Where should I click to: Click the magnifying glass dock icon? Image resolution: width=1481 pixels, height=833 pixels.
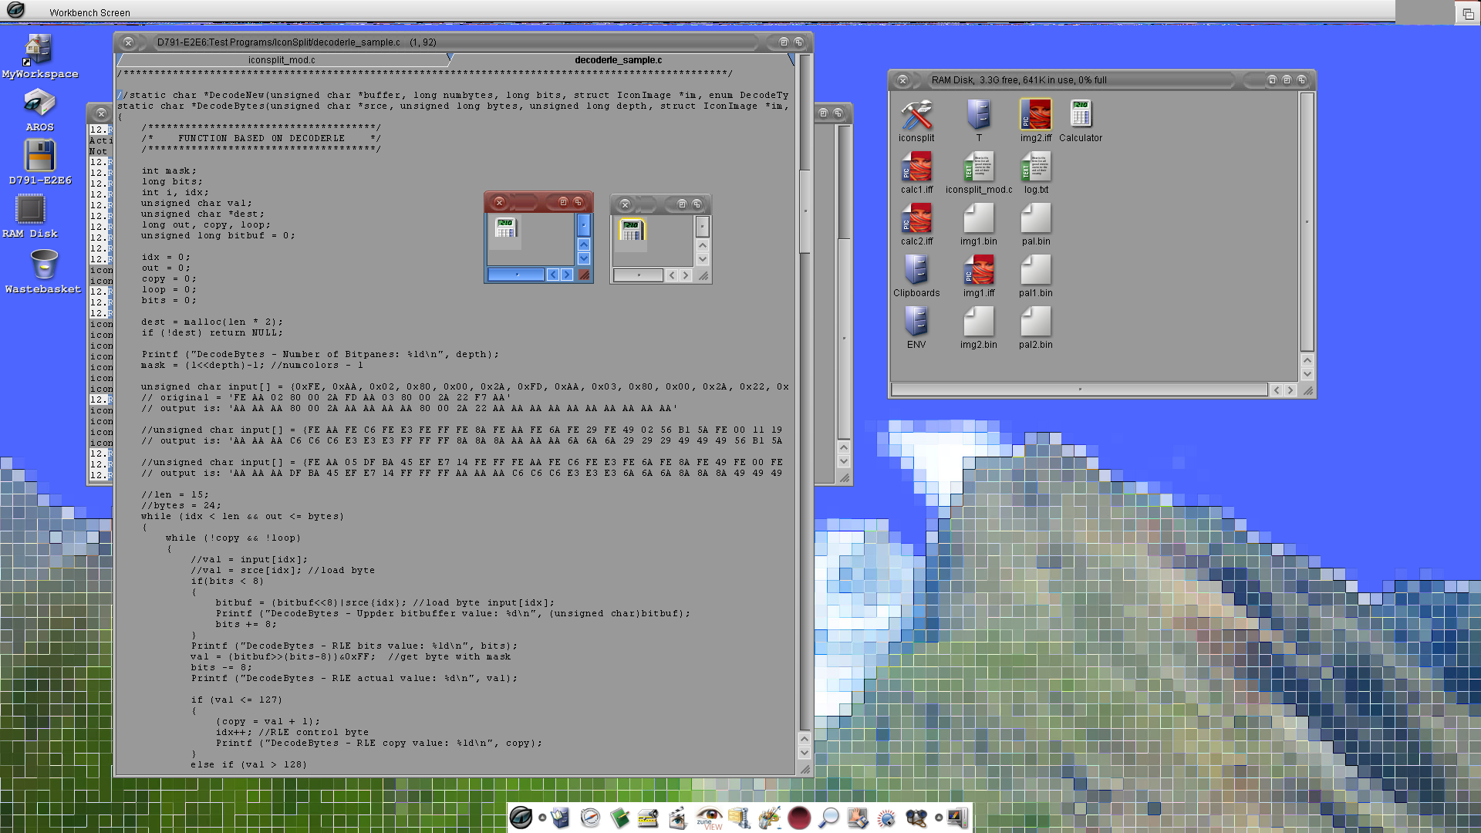pyautogui.click(x=828, y=818)
